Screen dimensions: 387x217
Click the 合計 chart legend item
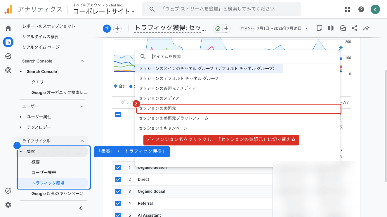120,86
